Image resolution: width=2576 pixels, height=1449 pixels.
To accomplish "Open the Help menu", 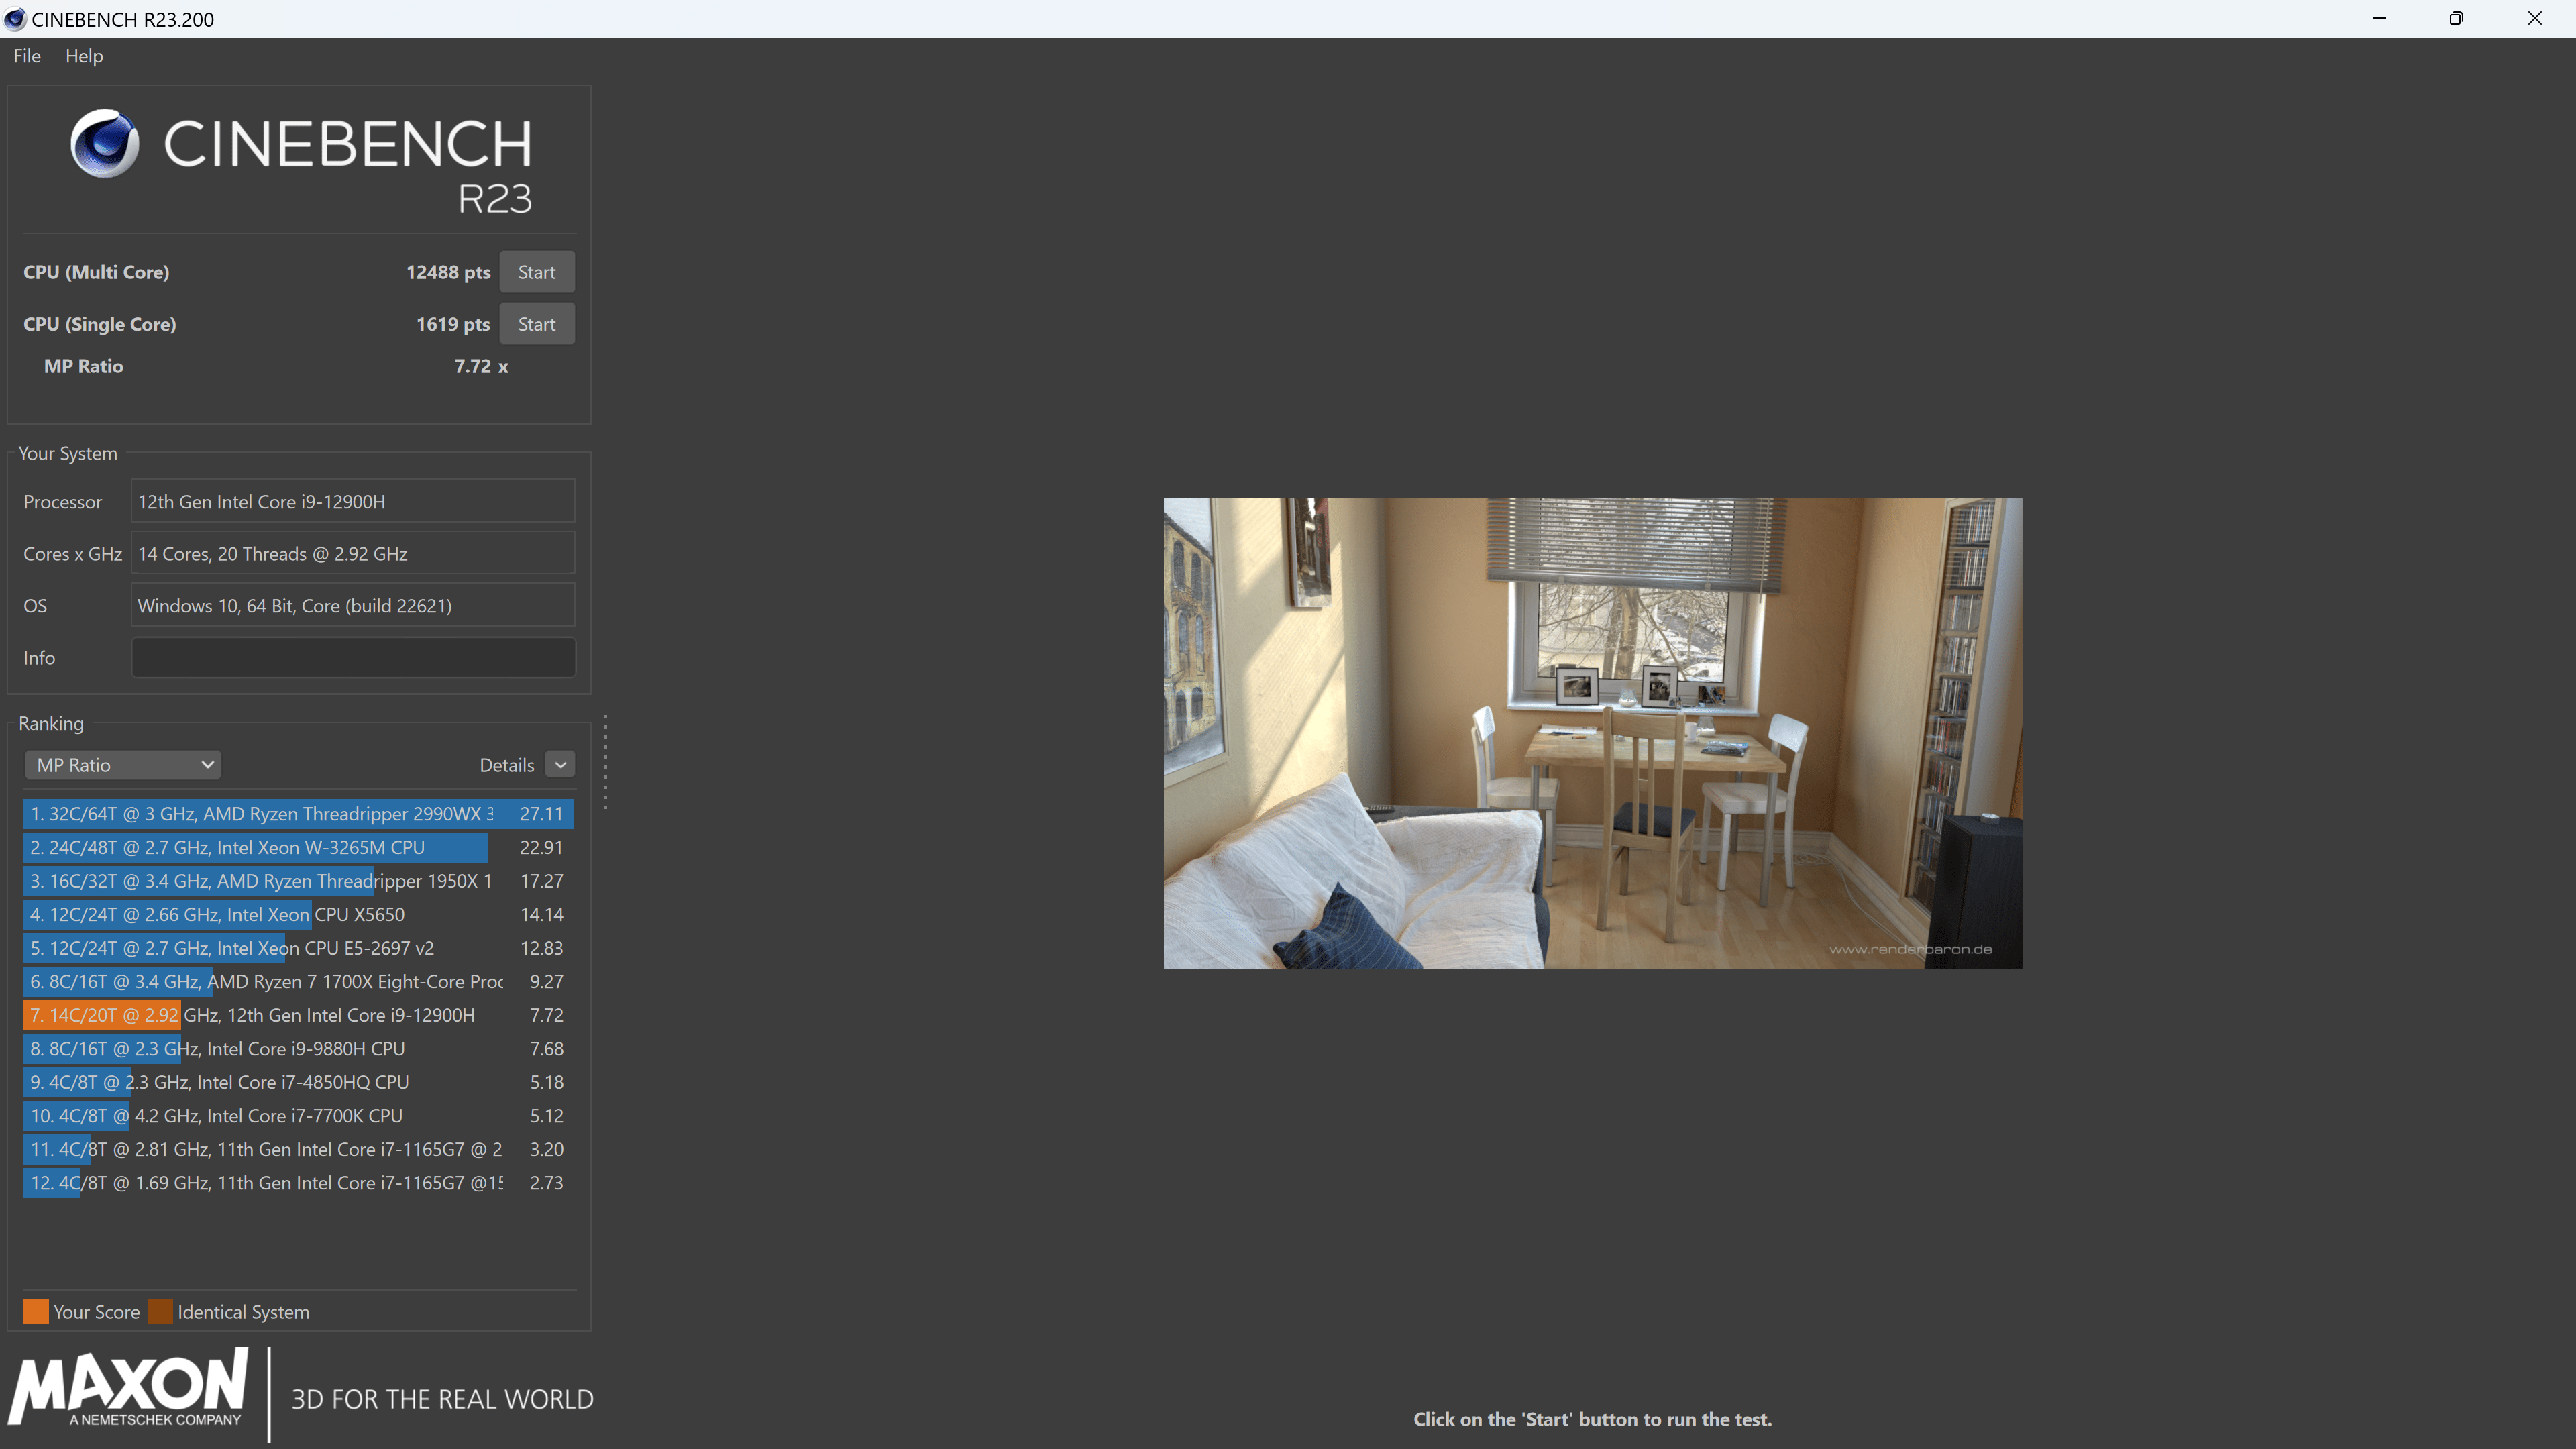I will click(84, 56).
